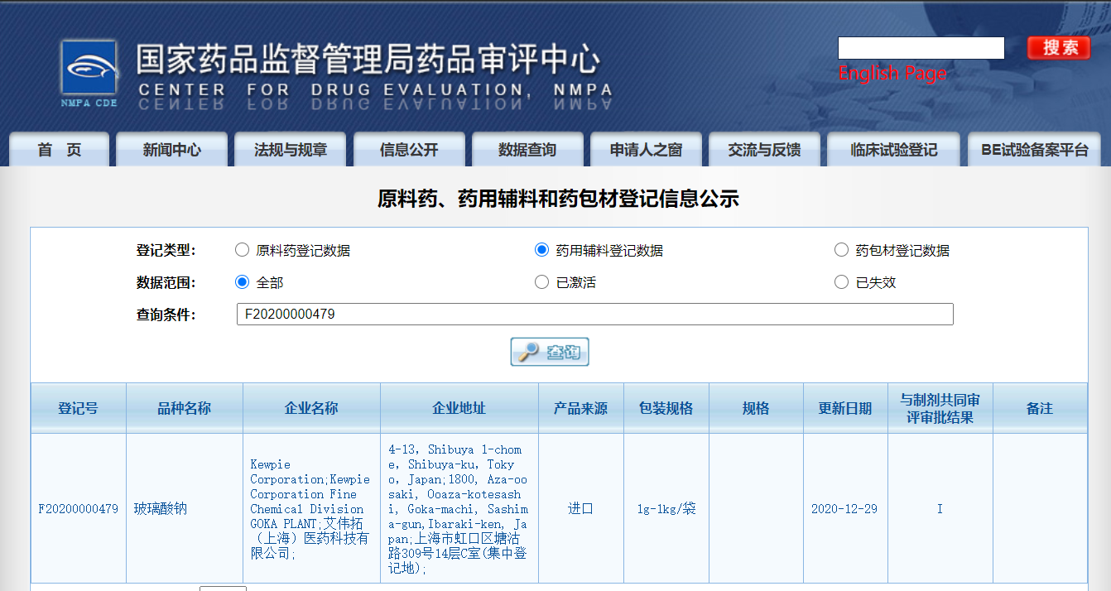Viewport: 1111px width, 591px height.
Task: Select the 全部 data range option
Action: 240,281
